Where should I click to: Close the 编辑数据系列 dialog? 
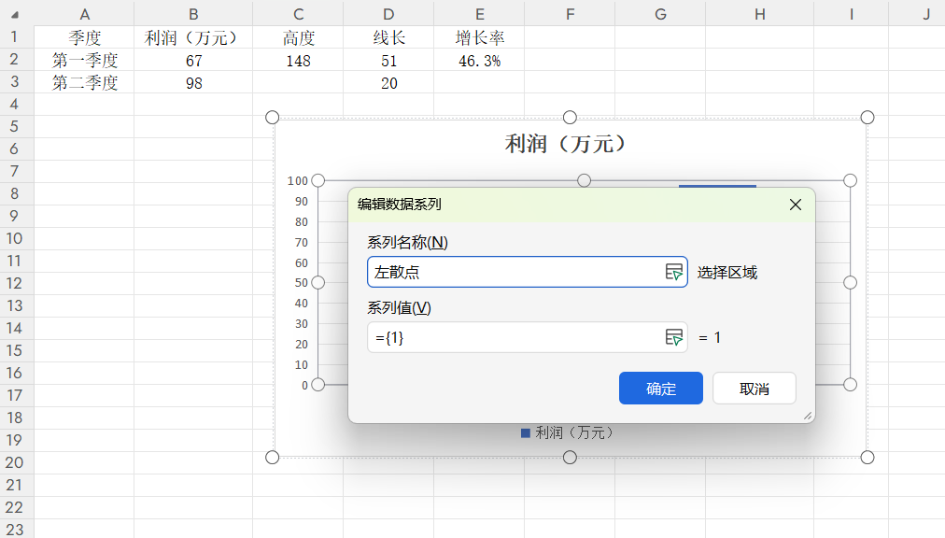click(x=795, y=205)
